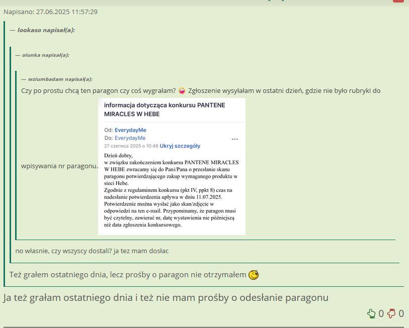Click the reply text 'Ja też grałam ostatniego dnia'

(x=166, y=297)
